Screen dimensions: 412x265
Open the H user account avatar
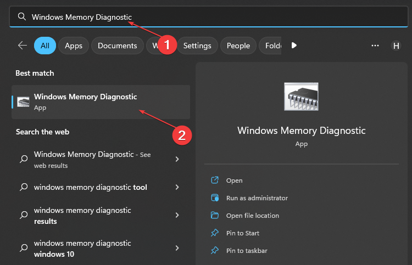pos(396,46)
